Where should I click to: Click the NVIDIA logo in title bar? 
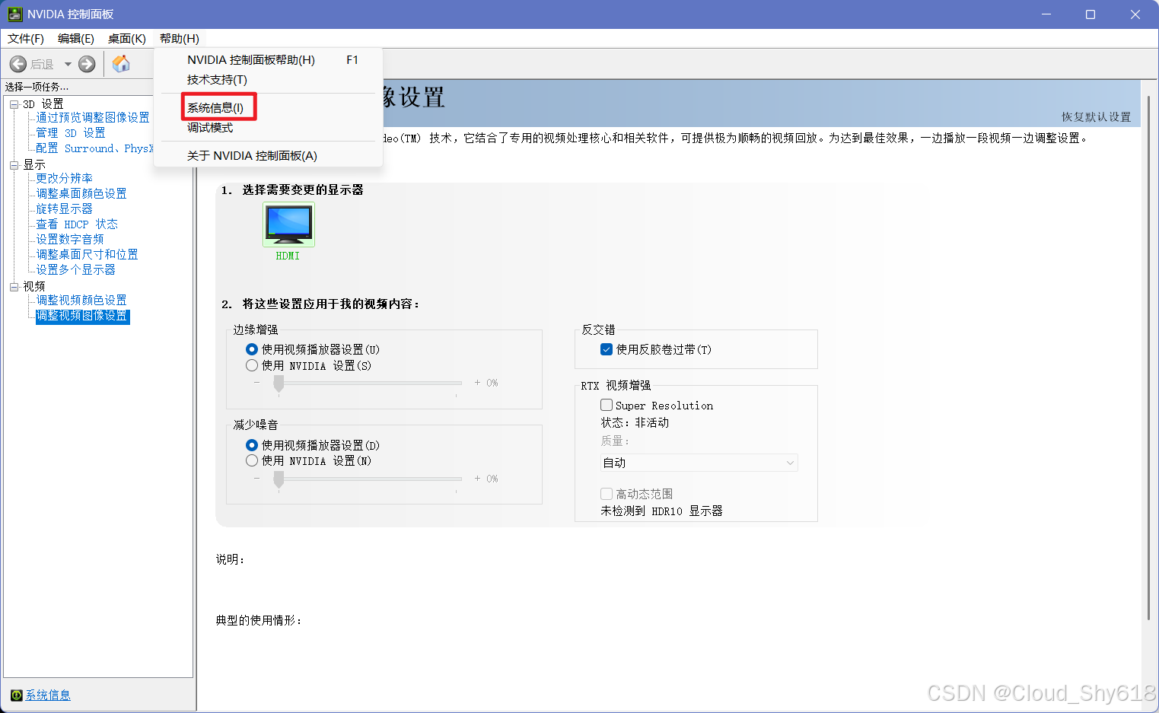15,14
